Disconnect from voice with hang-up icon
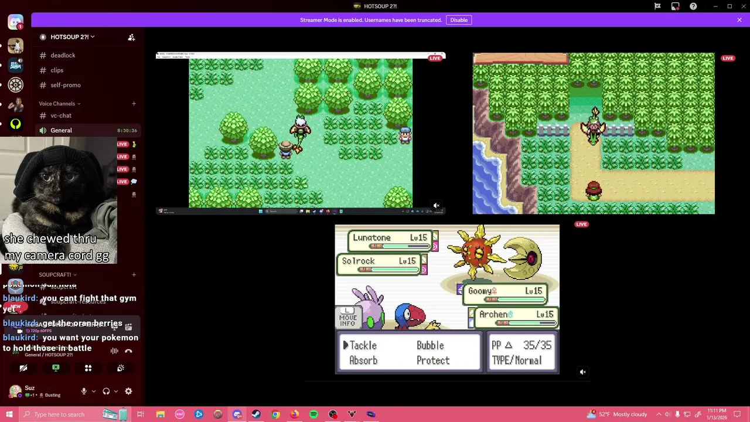 point(129,351)
